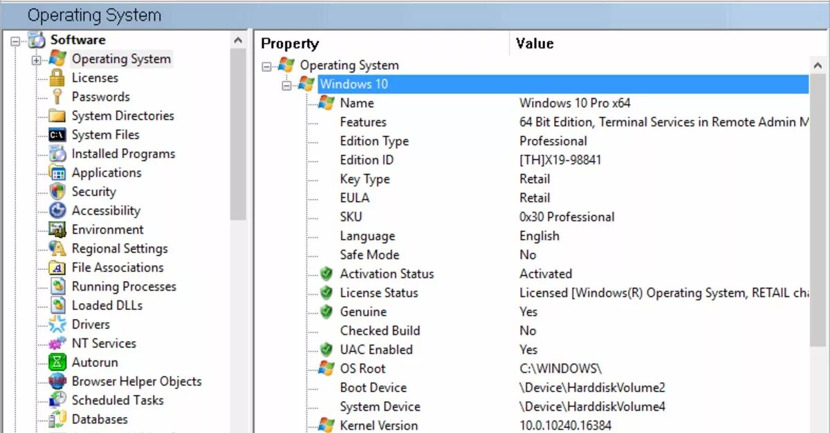Click the Safe Mode property label
Image resolution: width=830 pixels, height=433 pixels.
pyautogui.click(x=369, y=255)
